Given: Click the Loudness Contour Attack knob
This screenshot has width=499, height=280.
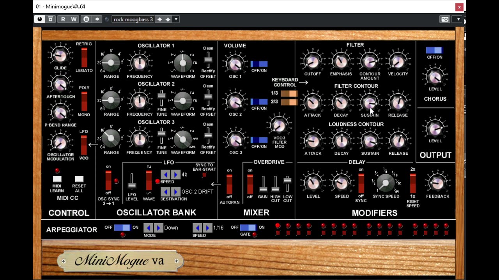Looking at the screenshot, I should click(x=313, y=141).
